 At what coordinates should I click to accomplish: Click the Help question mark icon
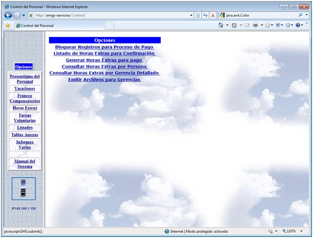pyautogui.click(x=298, y=25)
